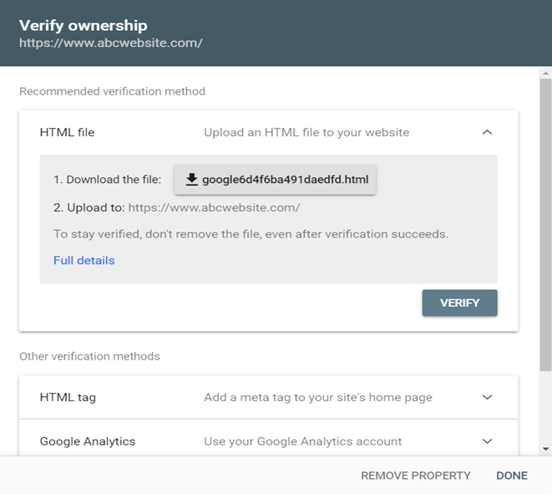552x494 pixels.
Task: Open the Full details link
Action: point(84,260)
